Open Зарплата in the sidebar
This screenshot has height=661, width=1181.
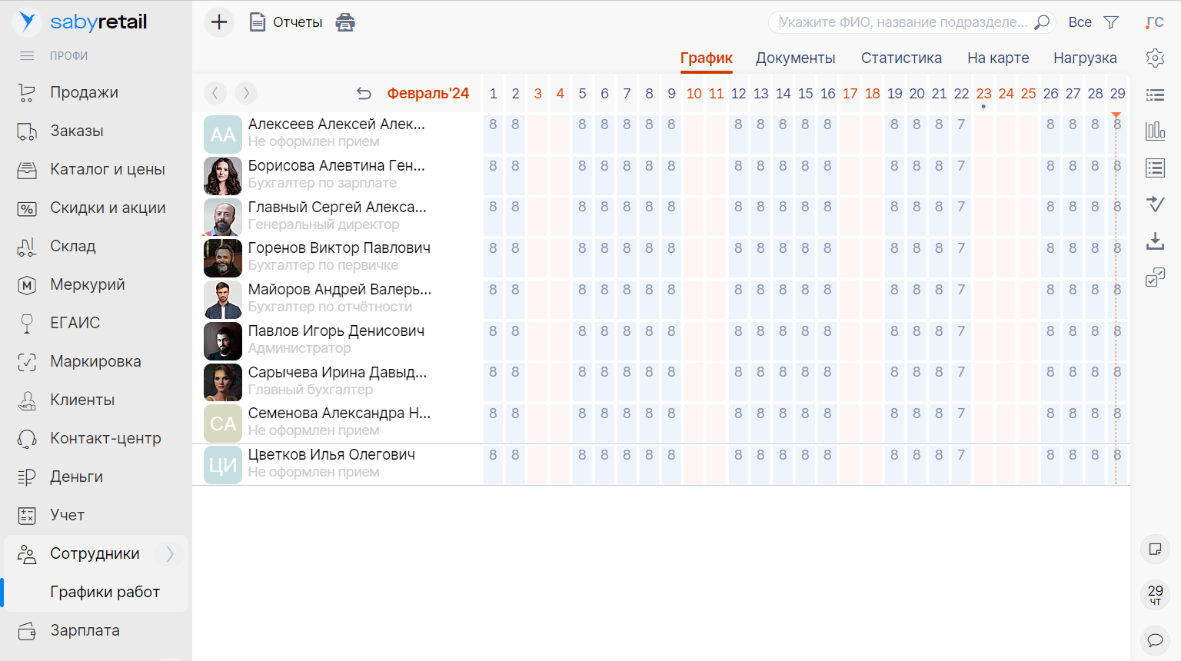[85, 630]
